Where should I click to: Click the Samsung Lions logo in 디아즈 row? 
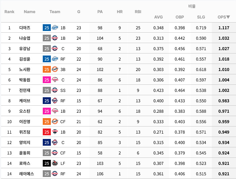(x=55, y=28)
